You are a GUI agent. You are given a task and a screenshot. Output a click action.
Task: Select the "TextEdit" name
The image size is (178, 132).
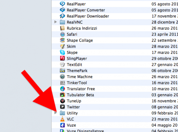pos(74,65)
